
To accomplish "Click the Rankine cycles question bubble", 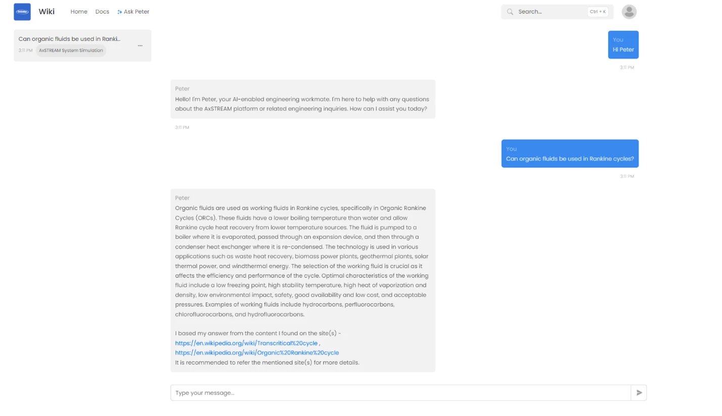I will 570,154.
